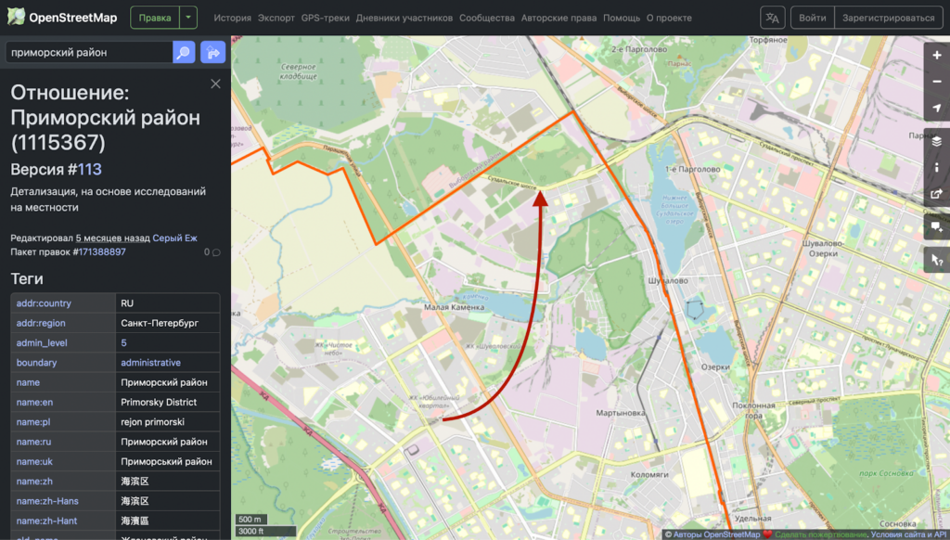The height and width of the screenshot is (540, 950).
Task: Open the История menu item
Action: [x=232, y=18]
